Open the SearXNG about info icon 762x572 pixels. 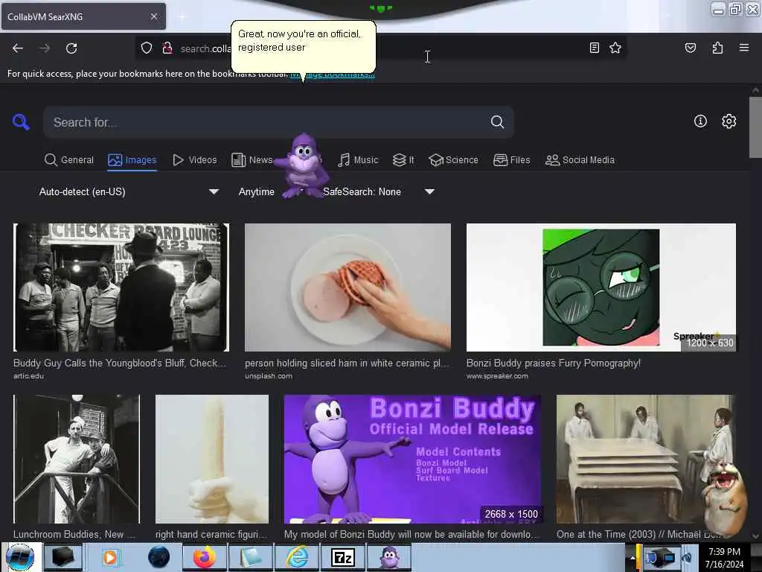700,121
